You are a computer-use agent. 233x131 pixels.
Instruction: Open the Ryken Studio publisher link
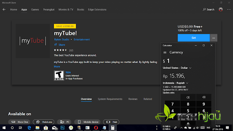tap(62, 40)
